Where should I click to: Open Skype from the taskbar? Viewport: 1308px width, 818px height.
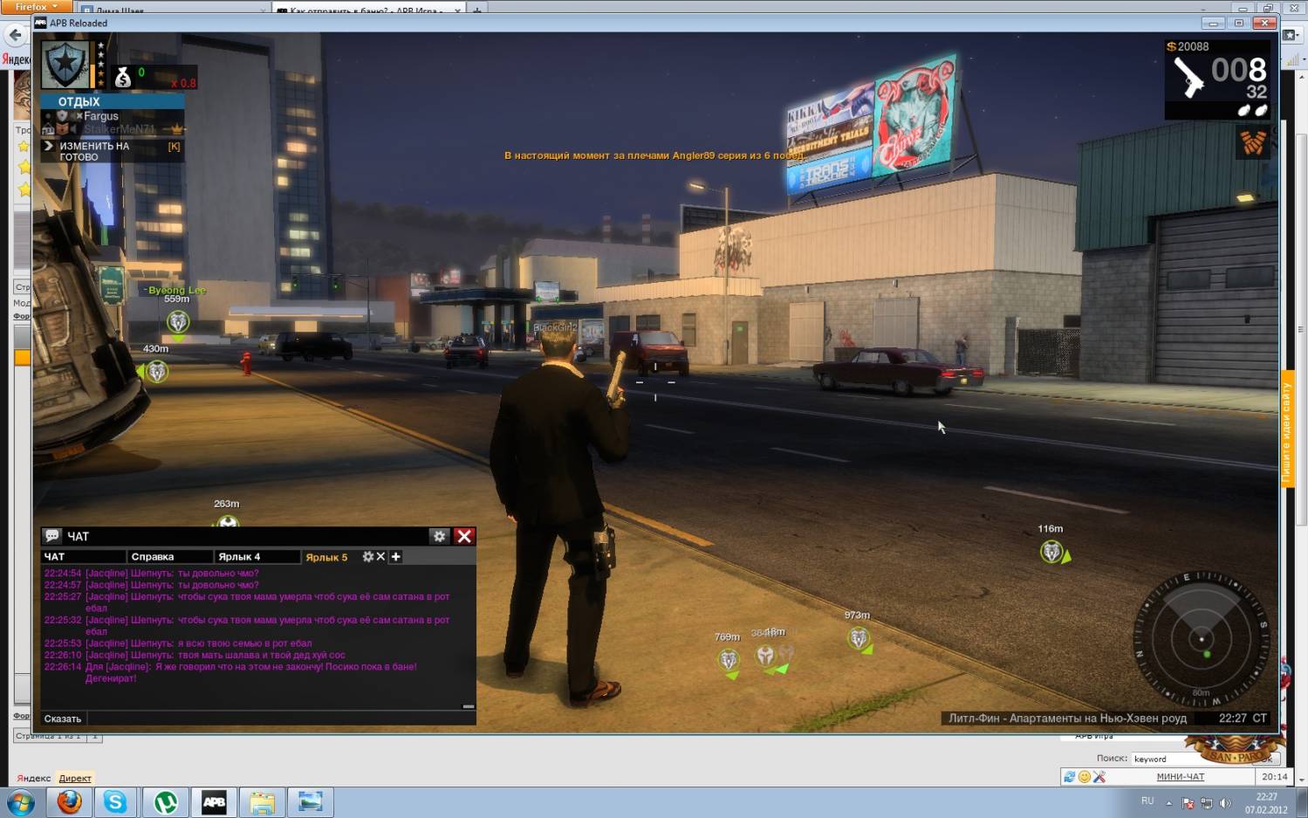[x=115, y=802]
